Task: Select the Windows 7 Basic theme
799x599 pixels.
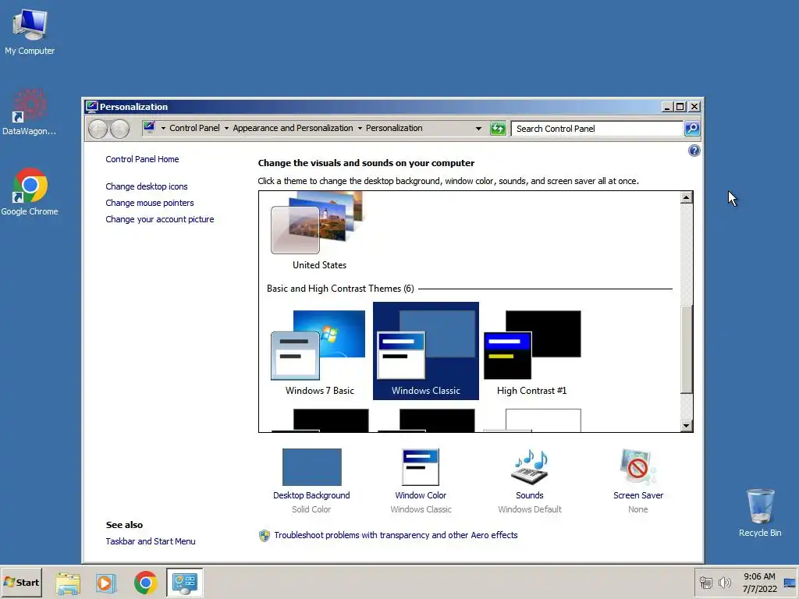Action: tap(319, 351)
